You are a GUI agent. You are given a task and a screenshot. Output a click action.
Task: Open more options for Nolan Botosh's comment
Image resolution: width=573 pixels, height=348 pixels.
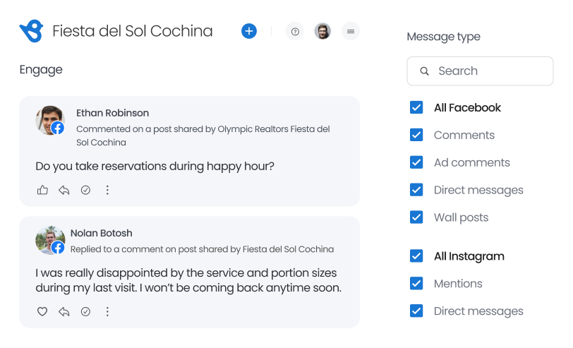point(107,311)
